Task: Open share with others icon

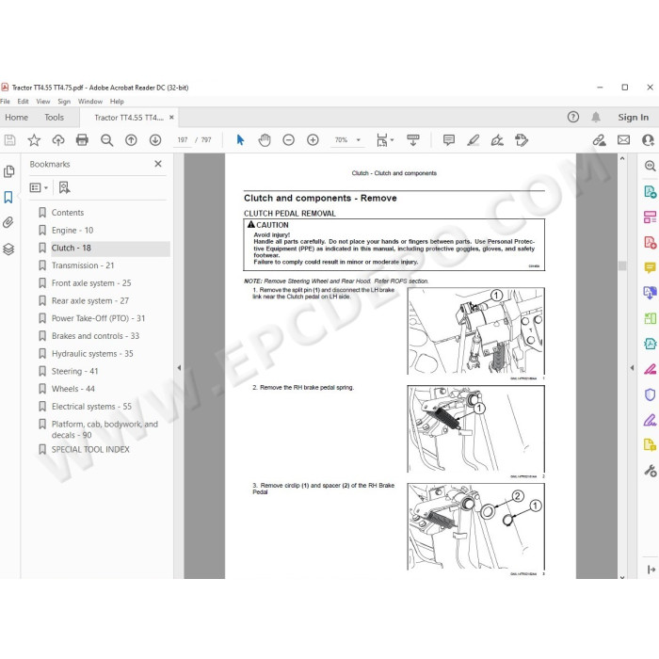Action: pos(648,140)
